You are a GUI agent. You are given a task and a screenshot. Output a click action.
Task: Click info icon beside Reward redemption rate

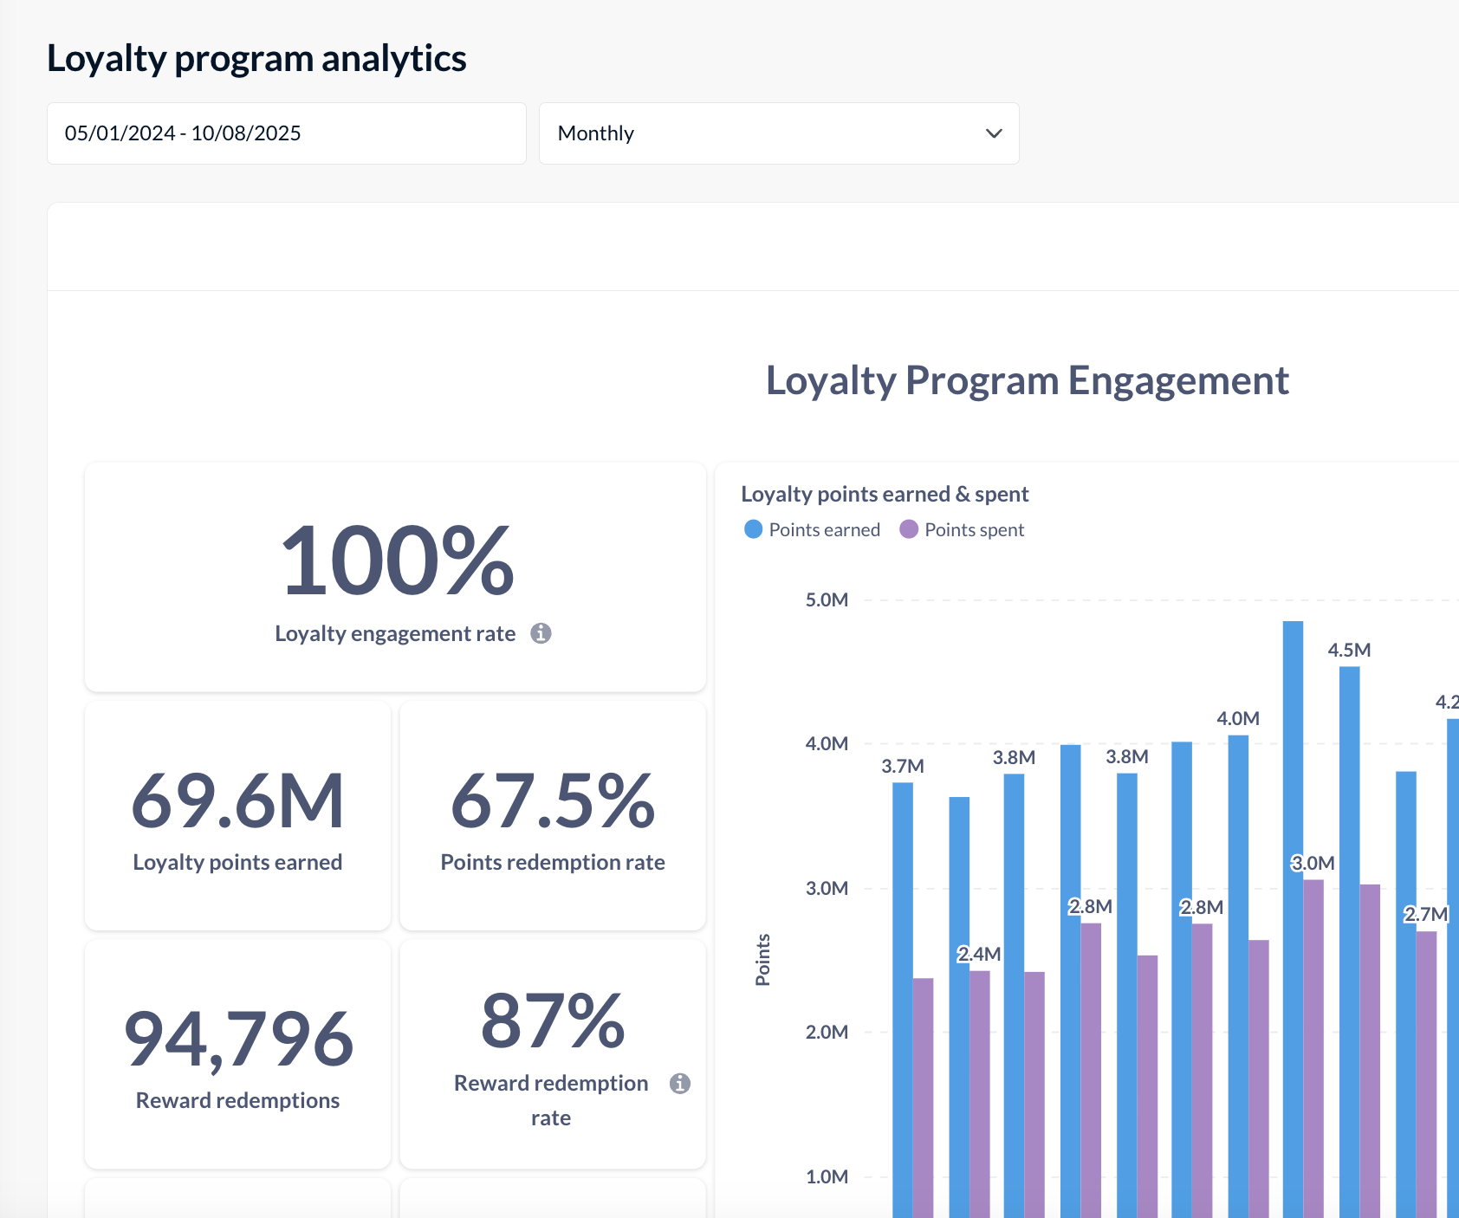click(x=680, y=1083)
